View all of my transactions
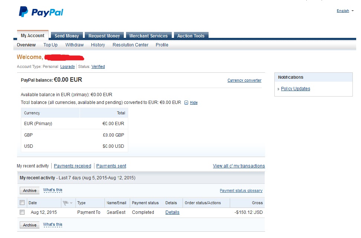 click(x=239, y=166)
